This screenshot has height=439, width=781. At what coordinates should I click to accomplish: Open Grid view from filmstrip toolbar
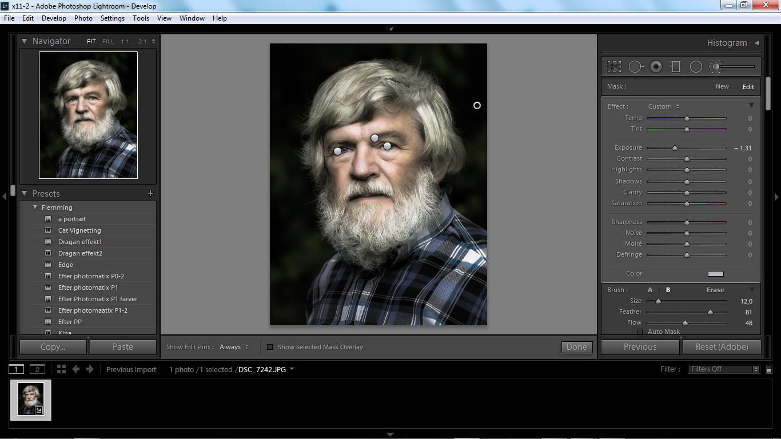click(x=61, y=369)
